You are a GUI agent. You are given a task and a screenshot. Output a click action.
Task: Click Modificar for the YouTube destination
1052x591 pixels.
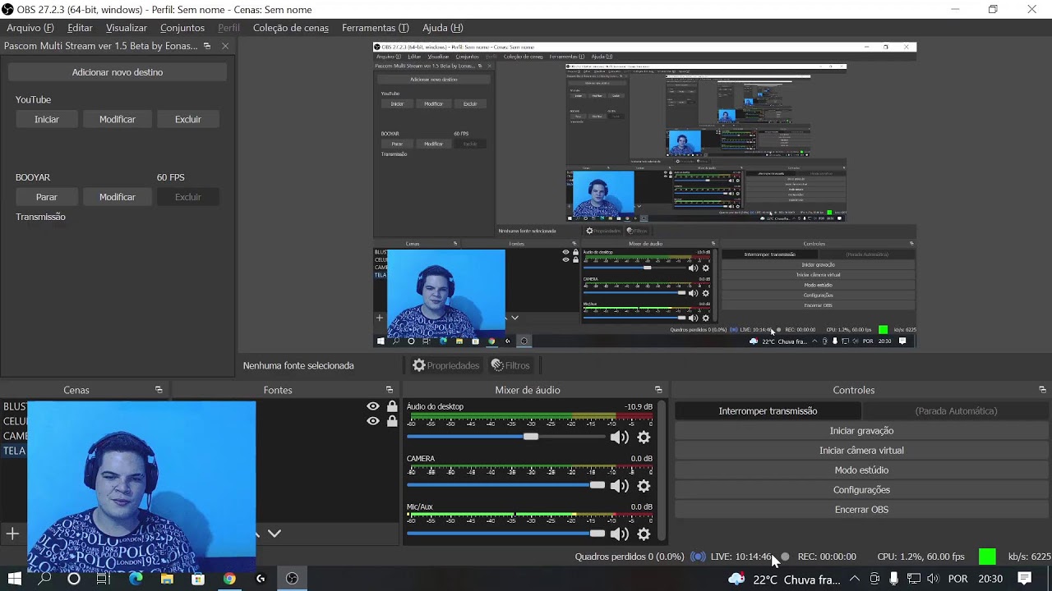pyautogui.click(x=118, y=119)
